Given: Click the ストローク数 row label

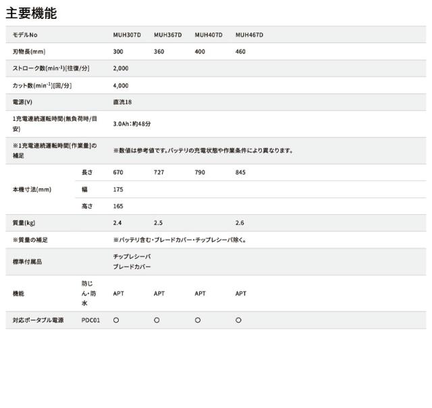Looking at the screenshot, I should tap(51, 68).
